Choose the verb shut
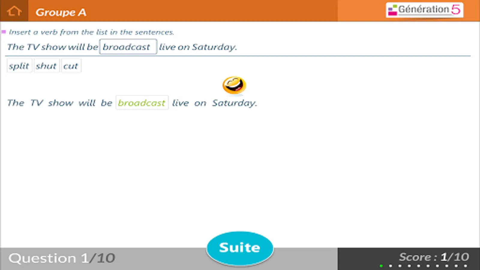Screen dimensions: 480x270 click(46, 66)
